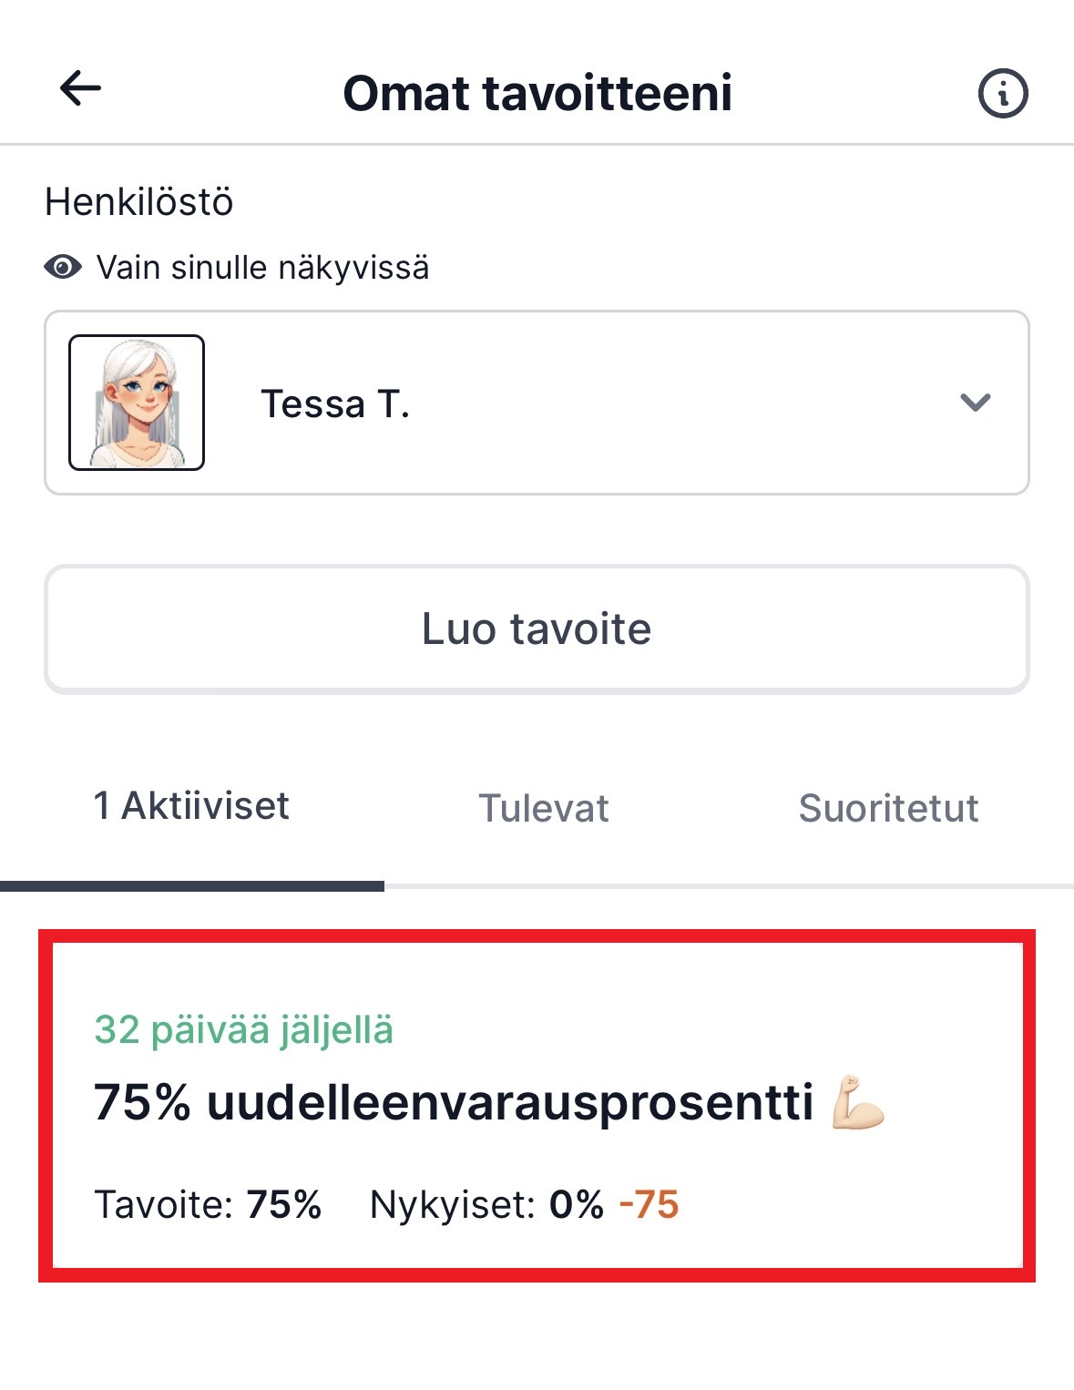The height and width of the screenshot is (1390, 1074).
Task: Switch to the Tulevat tab
Action: tap(545, 808)
